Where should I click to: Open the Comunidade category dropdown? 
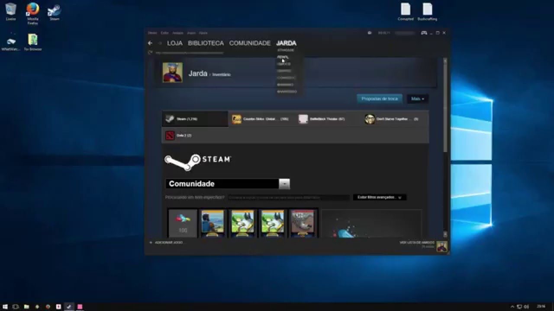pyautogui.click(x=228, y=184)
